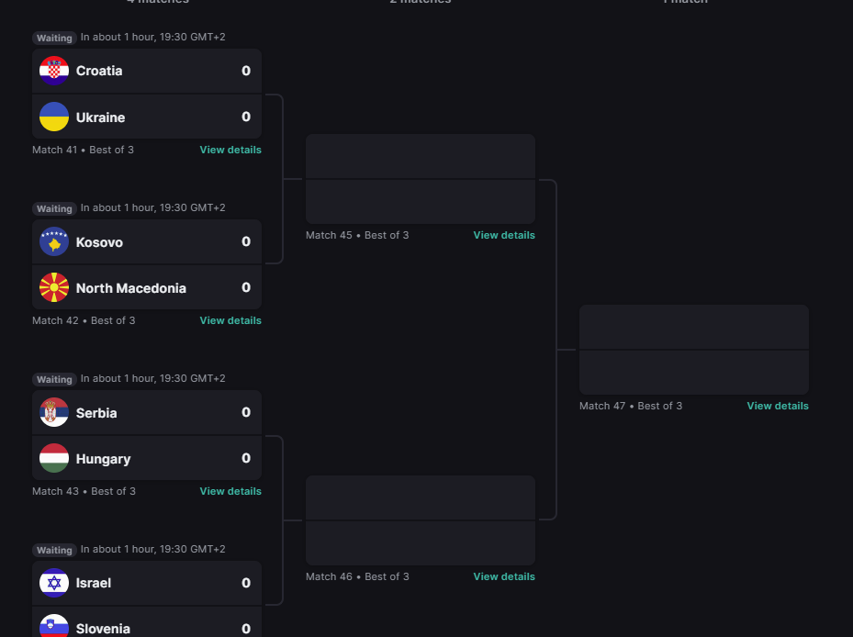Click the empty Match 45 top slot

[420, 156]
